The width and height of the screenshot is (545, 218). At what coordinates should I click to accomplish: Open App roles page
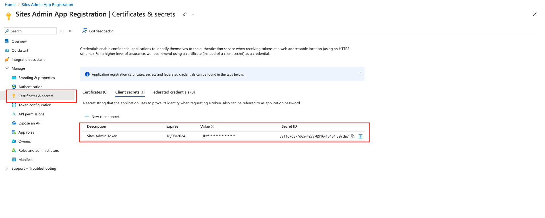[x=26, y=132]
